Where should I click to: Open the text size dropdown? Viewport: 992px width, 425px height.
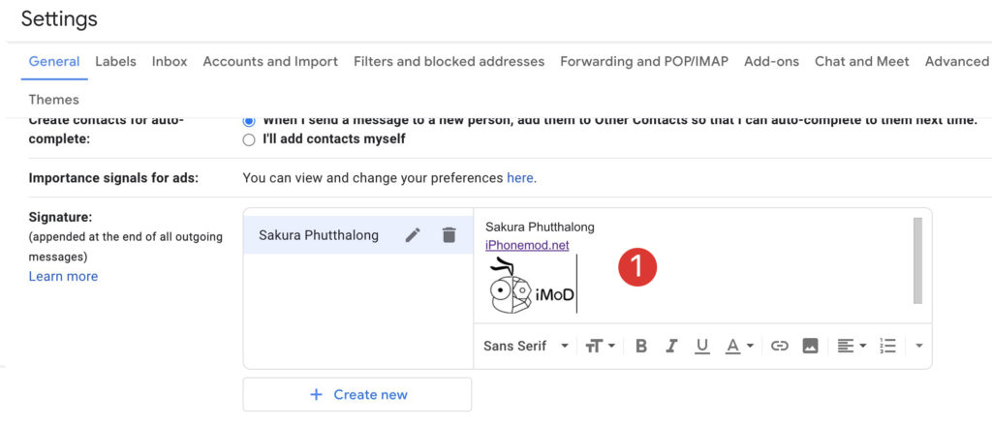tap(600, 346)
